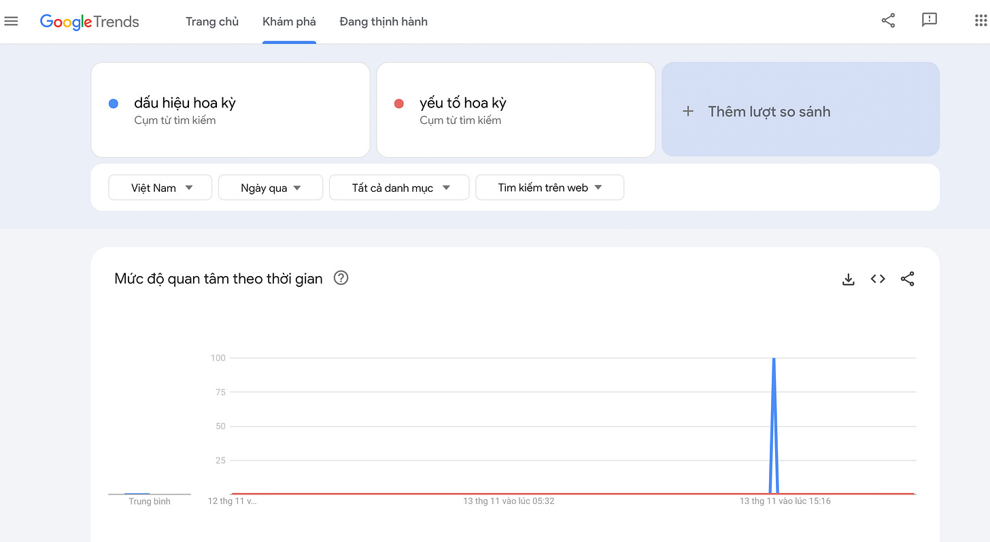Click Thêm lượt so sánh button
Viewport: 990px width, 542px height.
click(800, 109)
